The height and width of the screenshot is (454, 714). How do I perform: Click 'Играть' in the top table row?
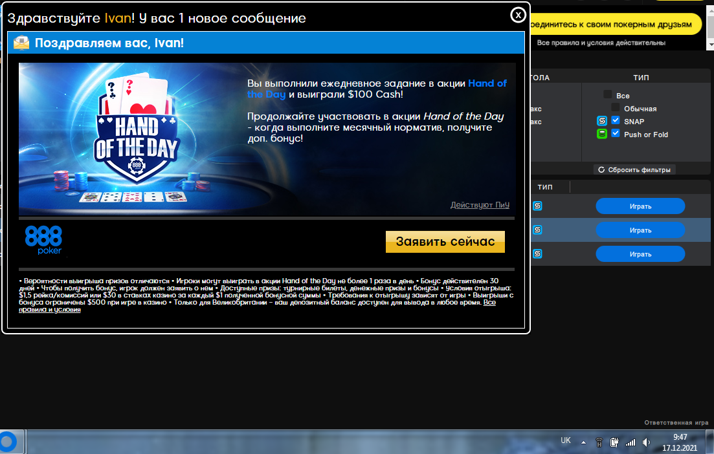(x=640, y=206)
